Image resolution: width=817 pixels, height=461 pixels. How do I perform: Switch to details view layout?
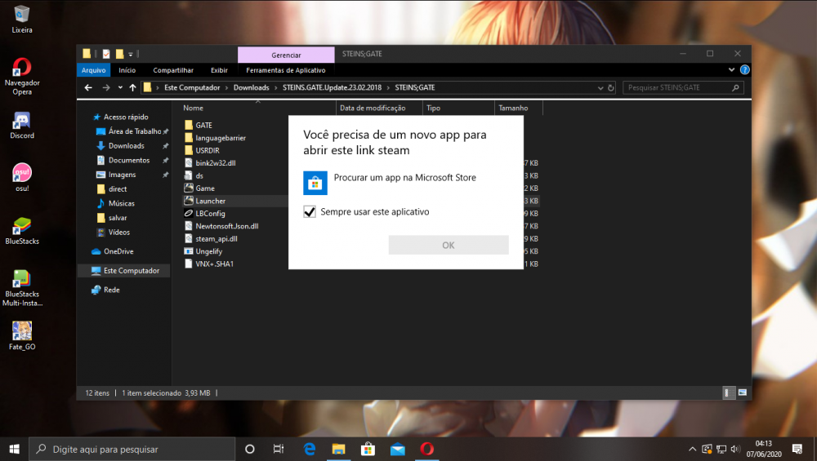(728, 392)
